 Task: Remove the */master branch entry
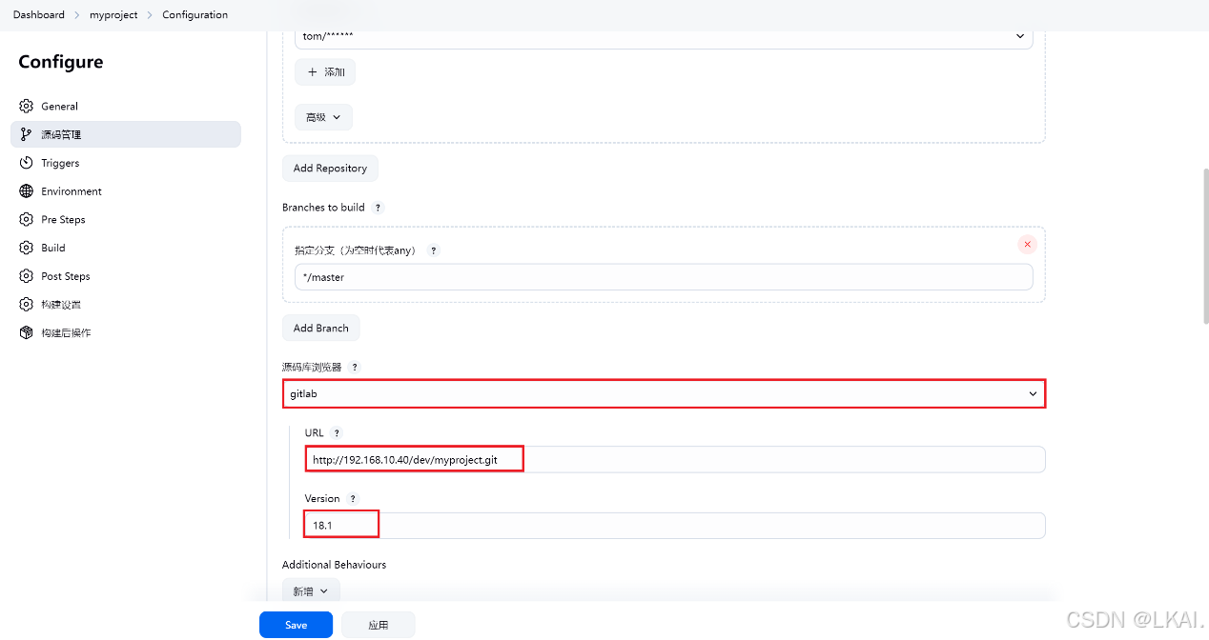point(1027,245)
